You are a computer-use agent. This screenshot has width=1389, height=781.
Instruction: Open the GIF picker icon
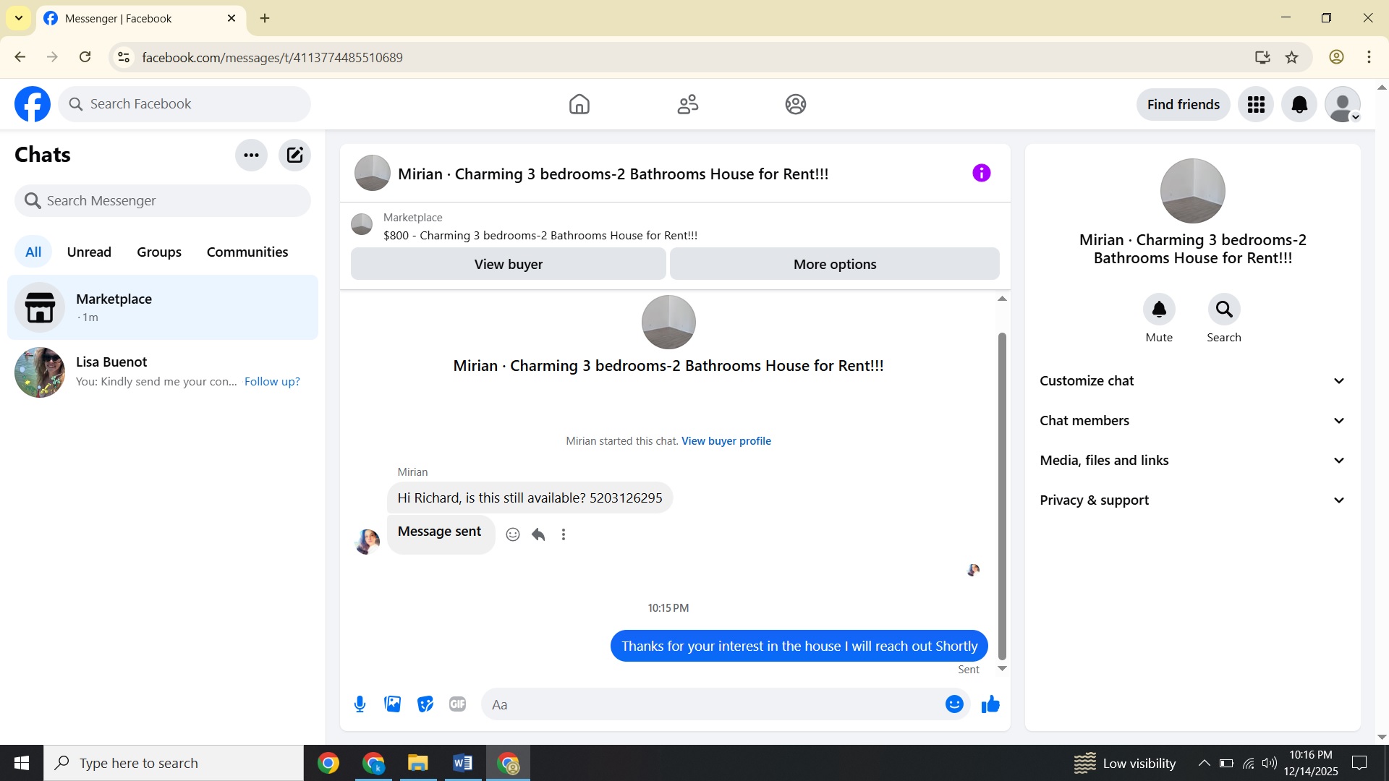[457, 704]
